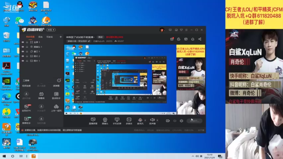Download the 虚拟形象 virtual avatar tool
Viewport: 283px width, 159px height.
[x=26, y=95]
